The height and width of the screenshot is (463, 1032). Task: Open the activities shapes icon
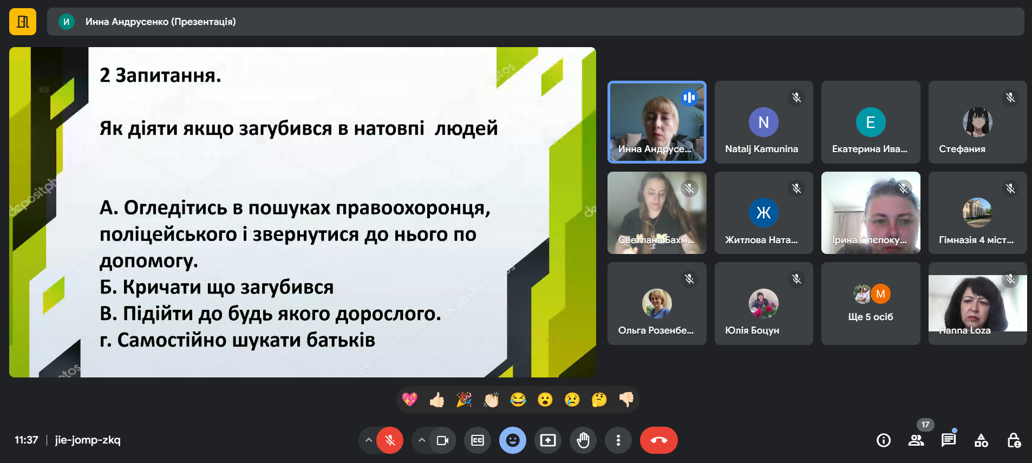(981, 440)
